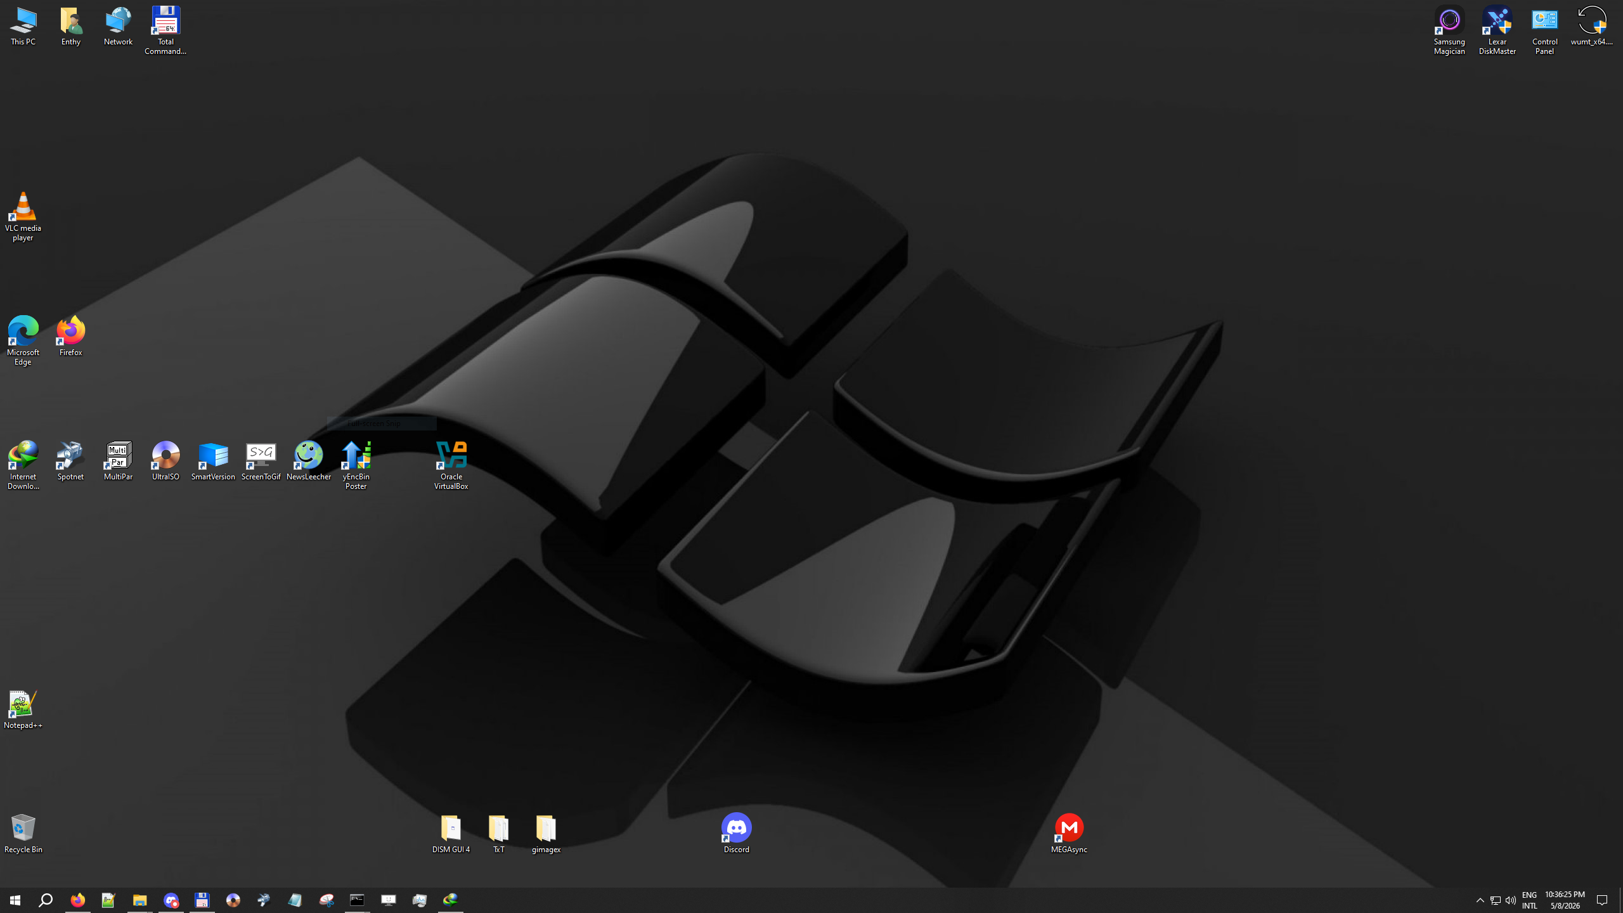Image resolution: width=1623 pixels, height=913 pixels.
Task: Launch Notepad++ from the taskbar
Action: click(x=108, y=900)
